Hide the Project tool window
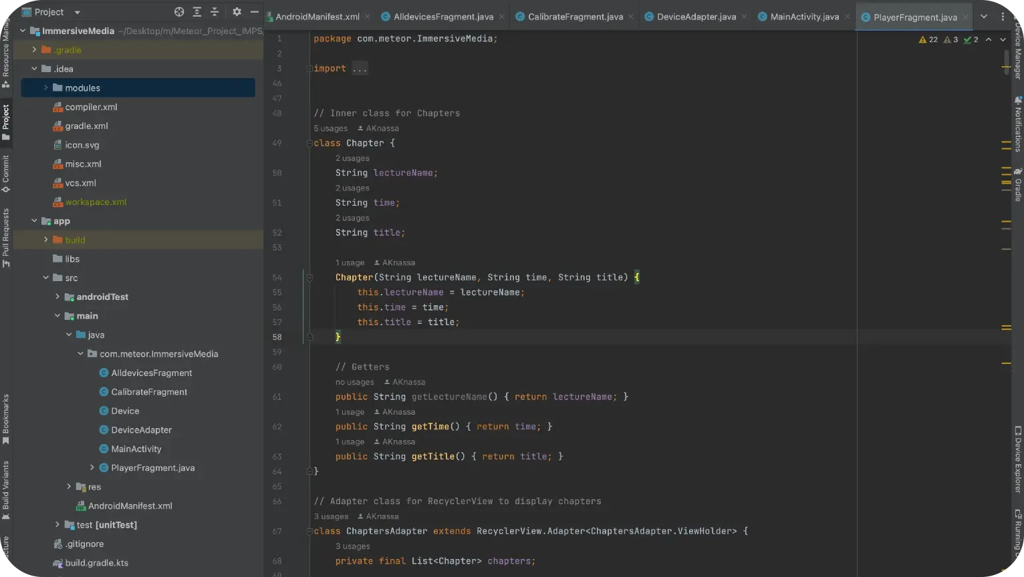This screenshot has height=577, width=1024. 255,12
